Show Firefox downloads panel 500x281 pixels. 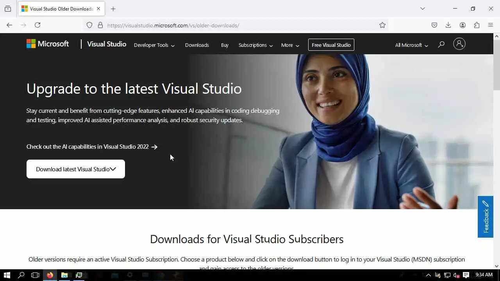point(448,25)
